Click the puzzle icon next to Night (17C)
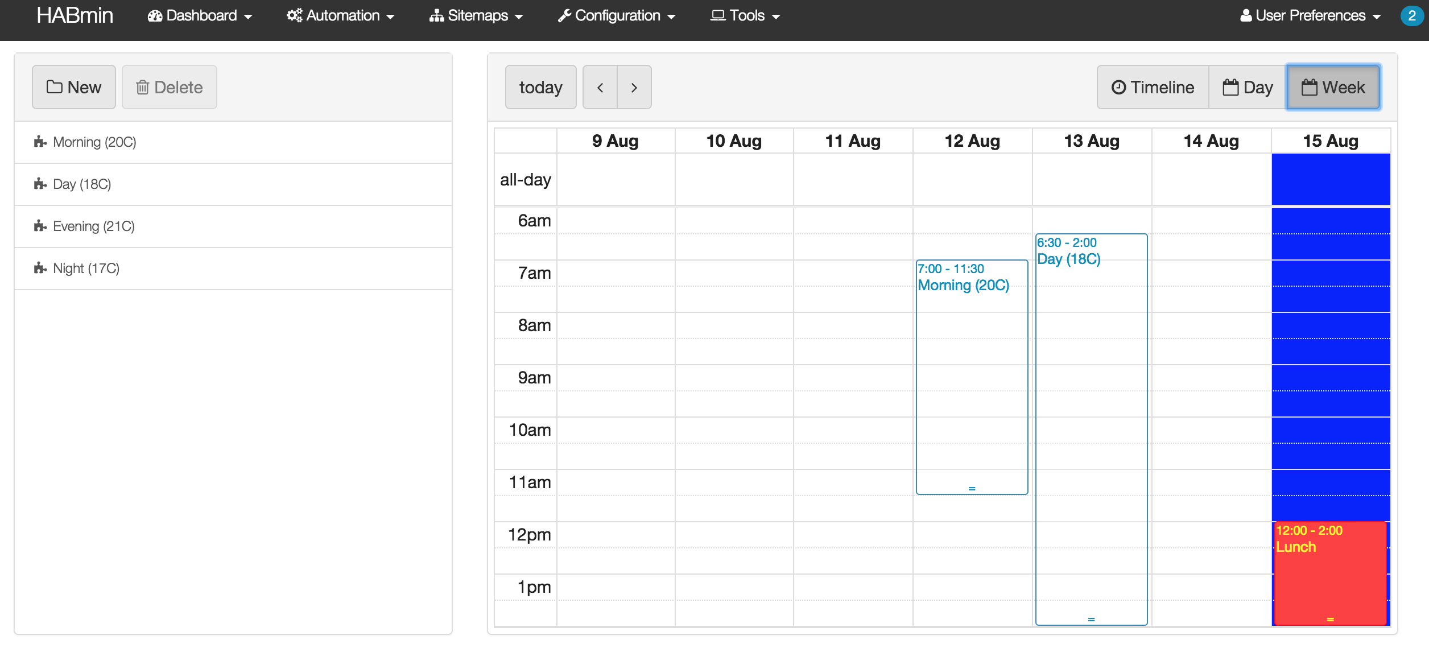This screenshot has height=652, width=1429. pos(40,268)
